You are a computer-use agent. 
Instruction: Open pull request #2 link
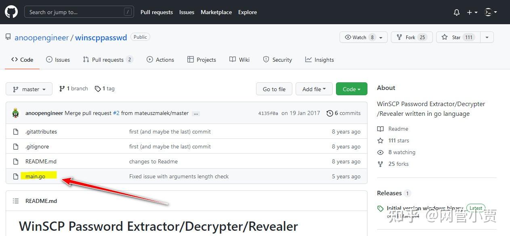pyautogui.click(x=116, y=113)
